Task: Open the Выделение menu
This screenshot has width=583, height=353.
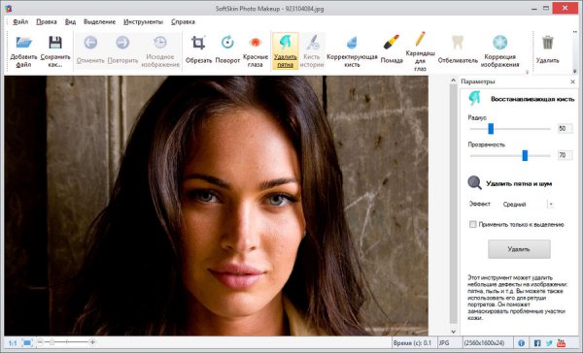Action: coord(99,22)
